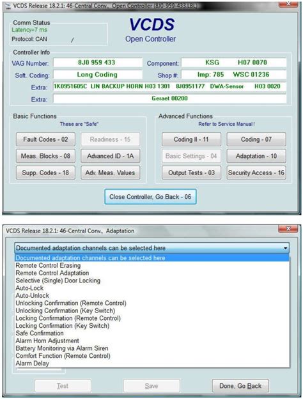Click Shop # field Imp: 785
Viewport: 303px width, 400px height.
[x=233, y=75]
